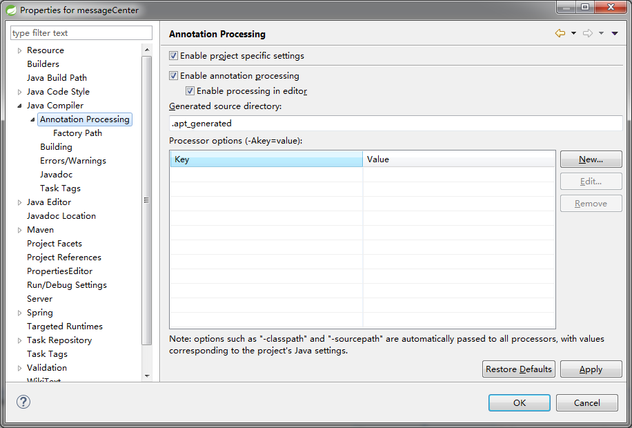Open the view menu triangle at top right

pos(615,34)
